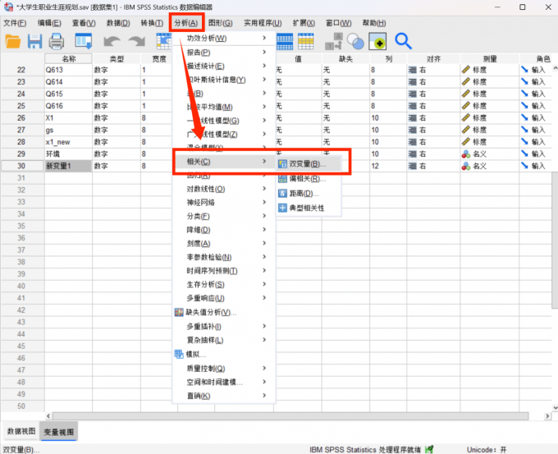Click the Print icon in toolbar
Viewport: 558px width, 454px height.
[x=58, y=41]
